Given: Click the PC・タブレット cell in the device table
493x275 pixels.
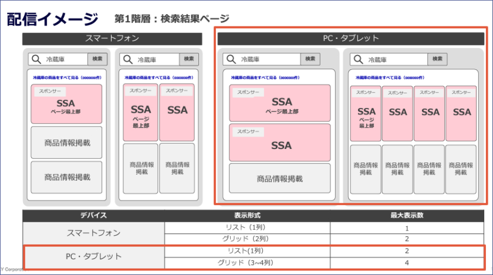Looking at the screenshot, I should pyautogui.click(x=94, y=256).
